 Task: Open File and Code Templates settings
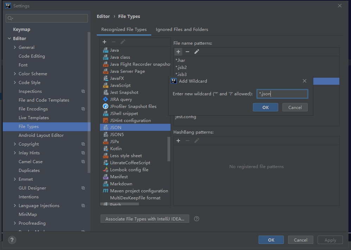[44, 100]
